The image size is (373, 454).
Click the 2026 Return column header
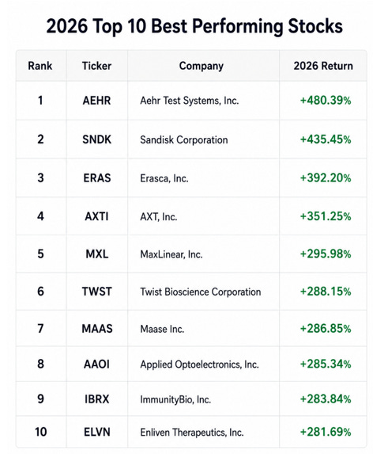[323, 66]
